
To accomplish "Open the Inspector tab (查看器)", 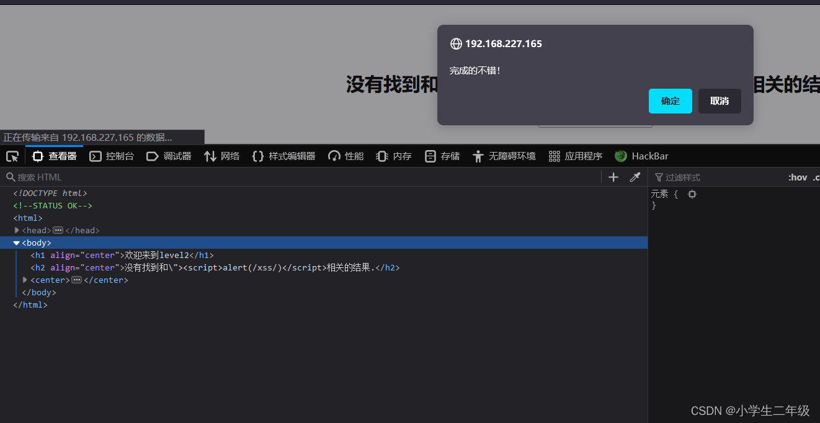I will point(55,156).
